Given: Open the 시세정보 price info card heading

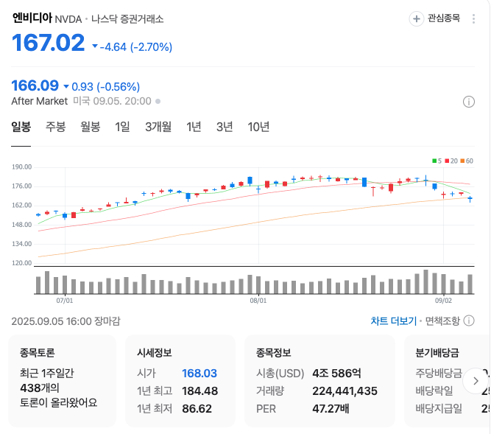Looking at the screenshot, I should click(x=155, y=353).
